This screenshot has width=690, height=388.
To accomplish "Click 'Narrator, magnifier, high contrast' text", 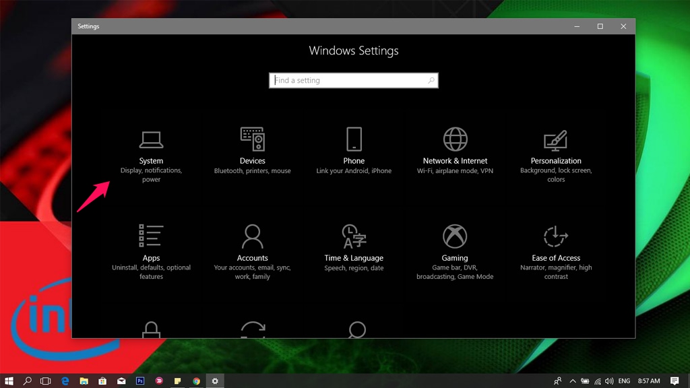I will 556,272.
